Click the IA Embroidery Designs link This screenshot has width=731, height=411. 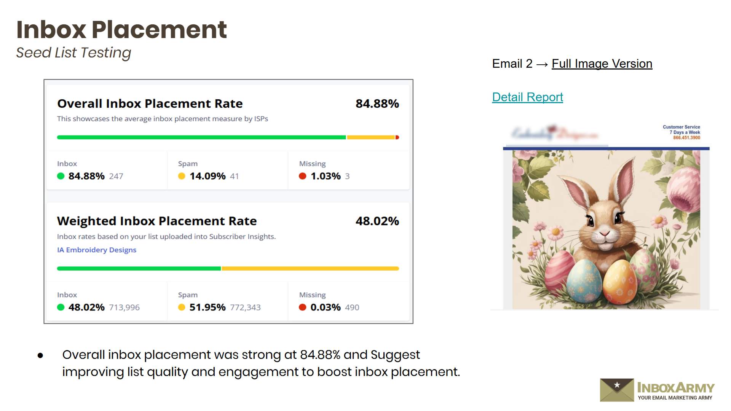pos(97,250)
